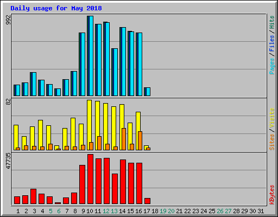278x217 pixels.
Task: Select the red KBytes bar for day 3
Action: pos(33,196)
